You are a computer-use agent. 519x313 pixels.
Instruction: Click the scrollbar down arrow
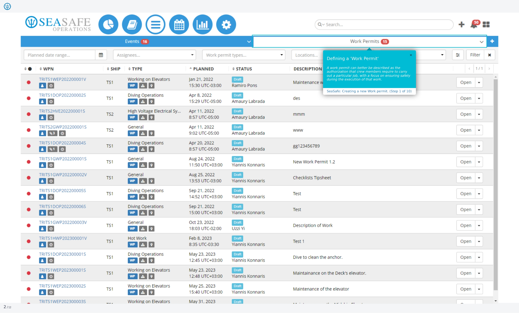pyautogui.click(x=496, y=301)
